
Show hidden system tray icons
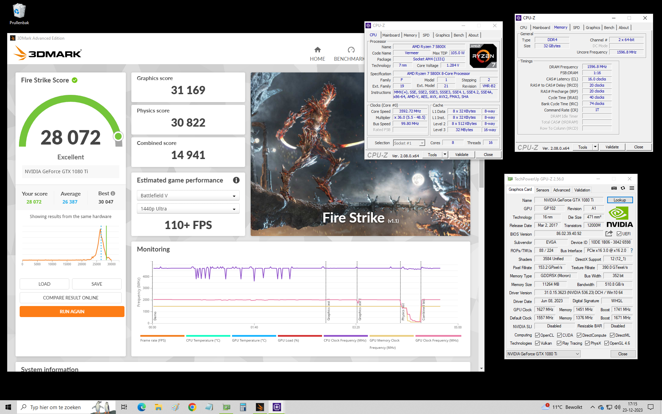coord(592,407)
